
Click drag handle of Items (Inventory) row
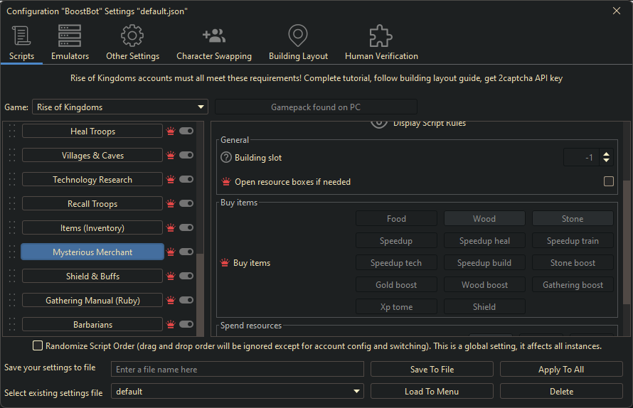(12, 228)
